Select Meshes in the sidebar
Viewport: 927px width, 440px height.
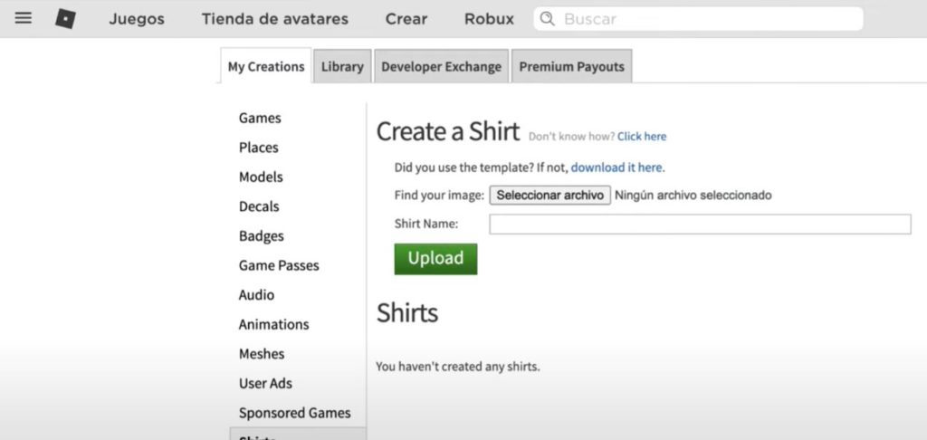pyautogui.click(x=262, y=354)
